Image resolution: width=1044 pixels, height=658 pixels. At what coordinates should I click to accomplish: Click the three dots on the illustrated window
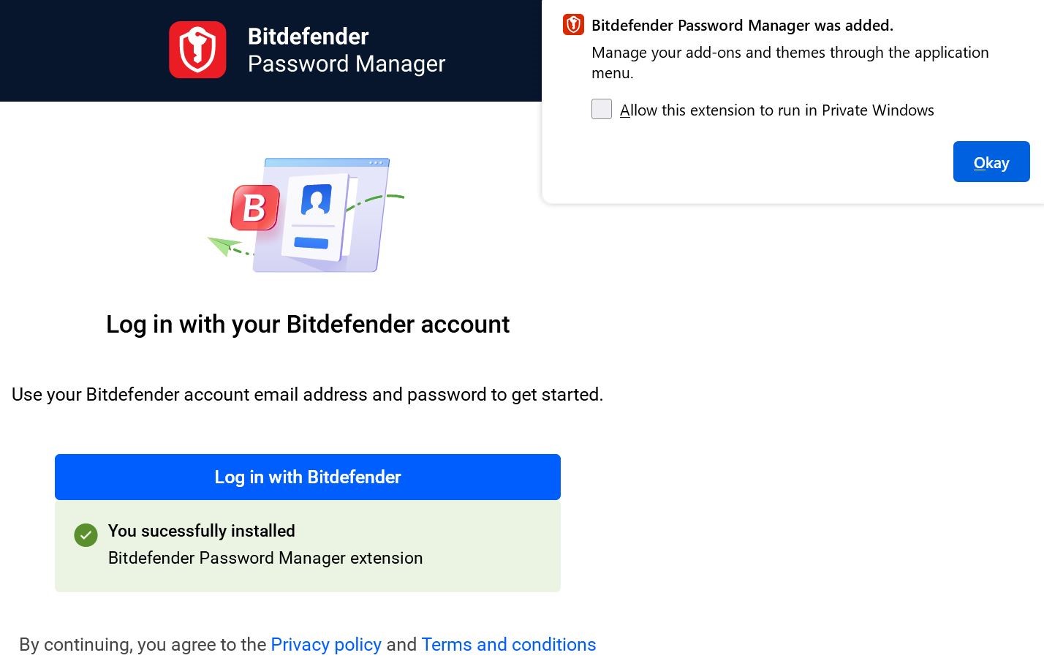(x=376, y=162)
